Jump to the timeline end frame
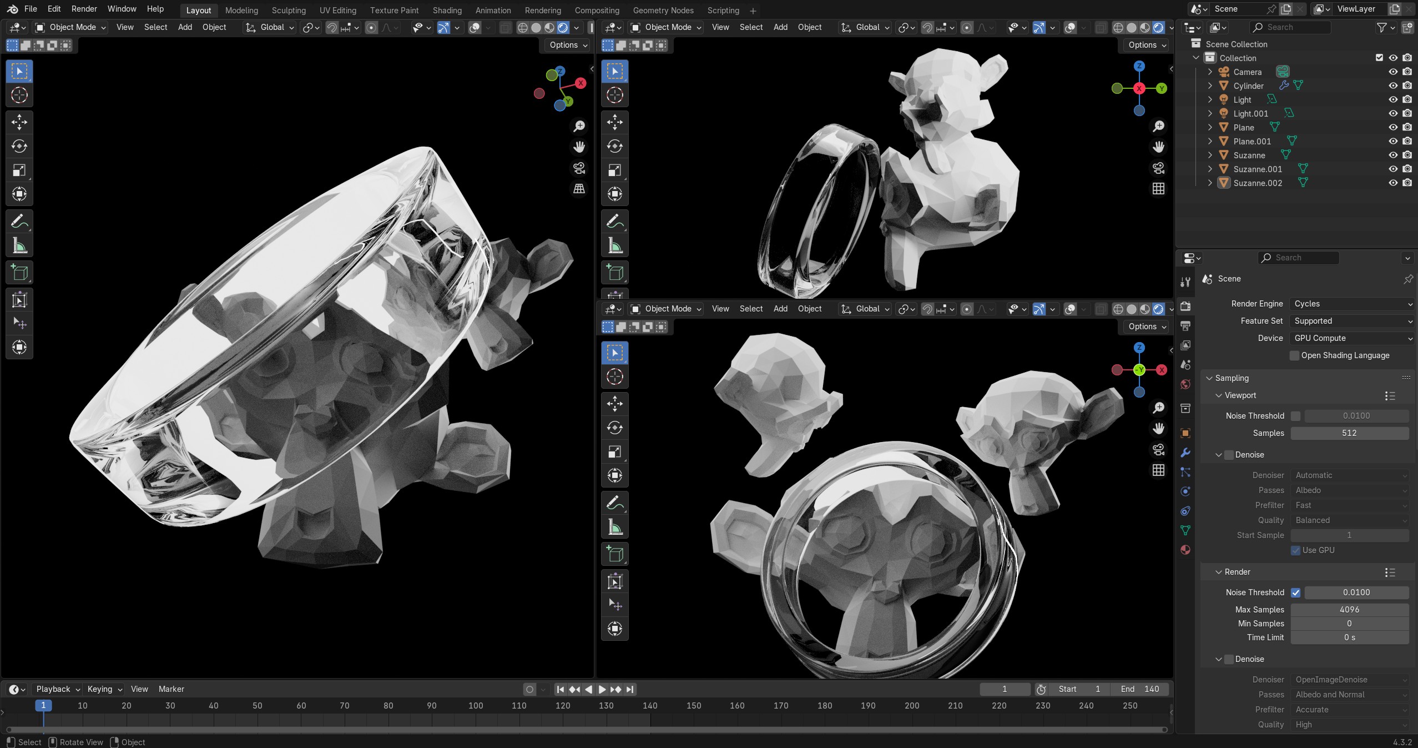Screen dimensions: 1418x748 pos(629,689)
